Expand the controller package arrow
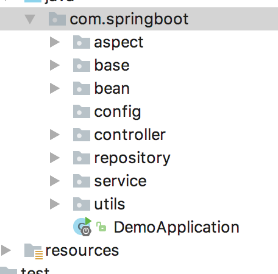The width and height of the screenshot is (278, 274). point(55,135)
